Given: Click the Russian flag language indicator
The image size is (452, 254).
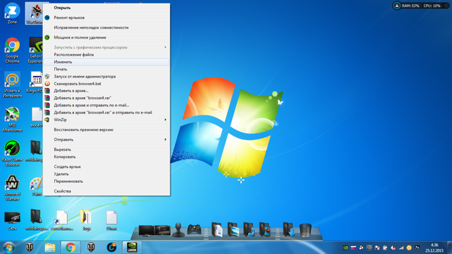Looking at the screenshot, I should tap(354, 248).
